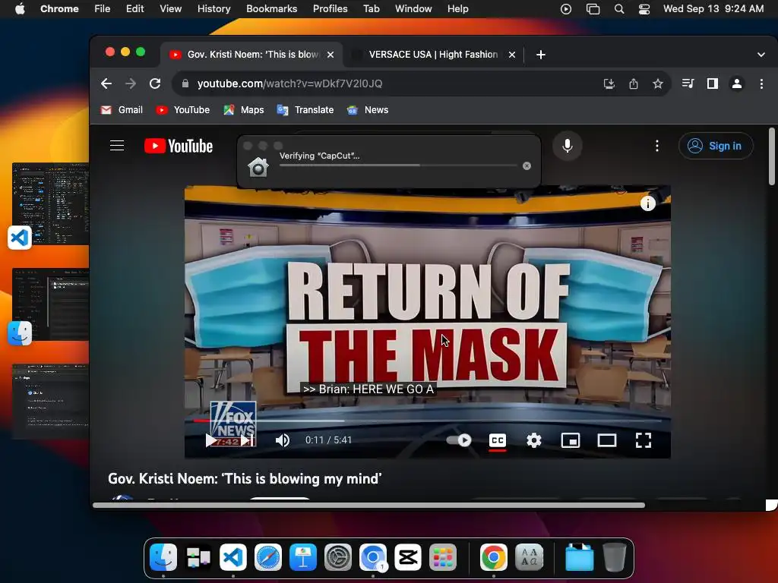Screen dimensions: 778x583
Task: Open Gmail bookmark
Action: pos(122,110)
